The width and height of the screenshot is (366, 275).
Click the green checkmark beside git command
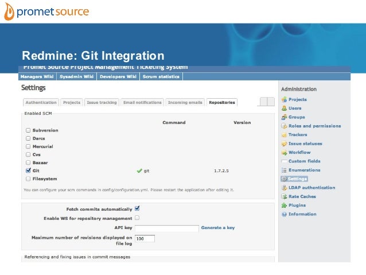(x=139, y=171)
